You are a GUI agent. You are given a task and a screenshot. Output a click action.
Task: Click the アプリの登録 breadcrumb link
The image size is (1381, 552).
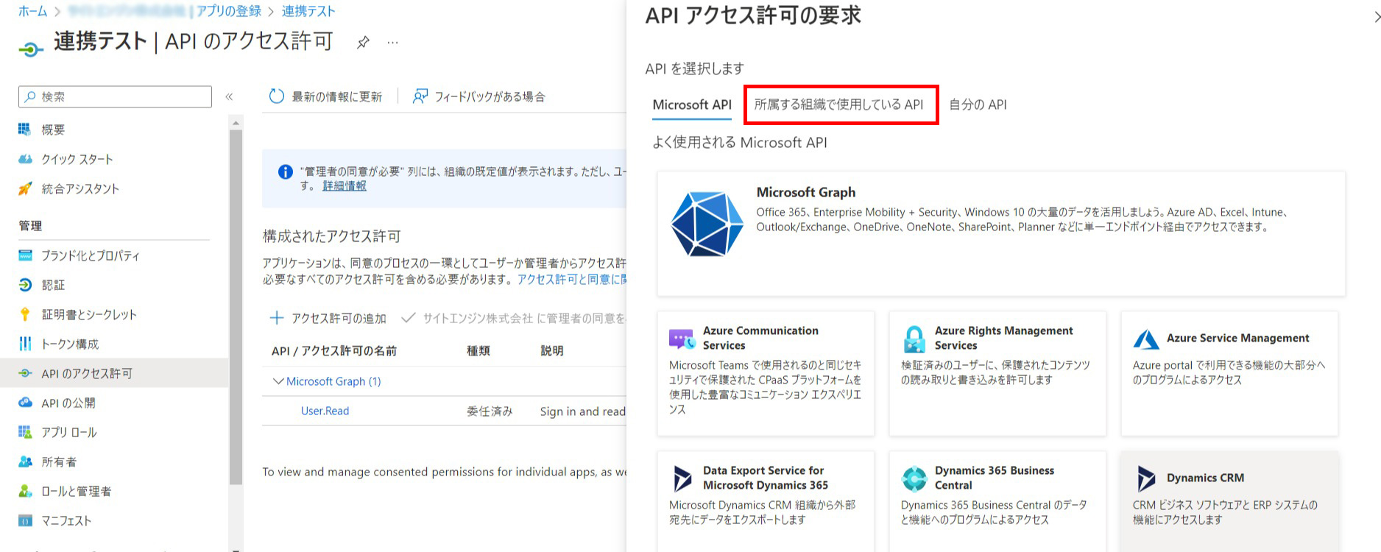click(x=228, y=11)
